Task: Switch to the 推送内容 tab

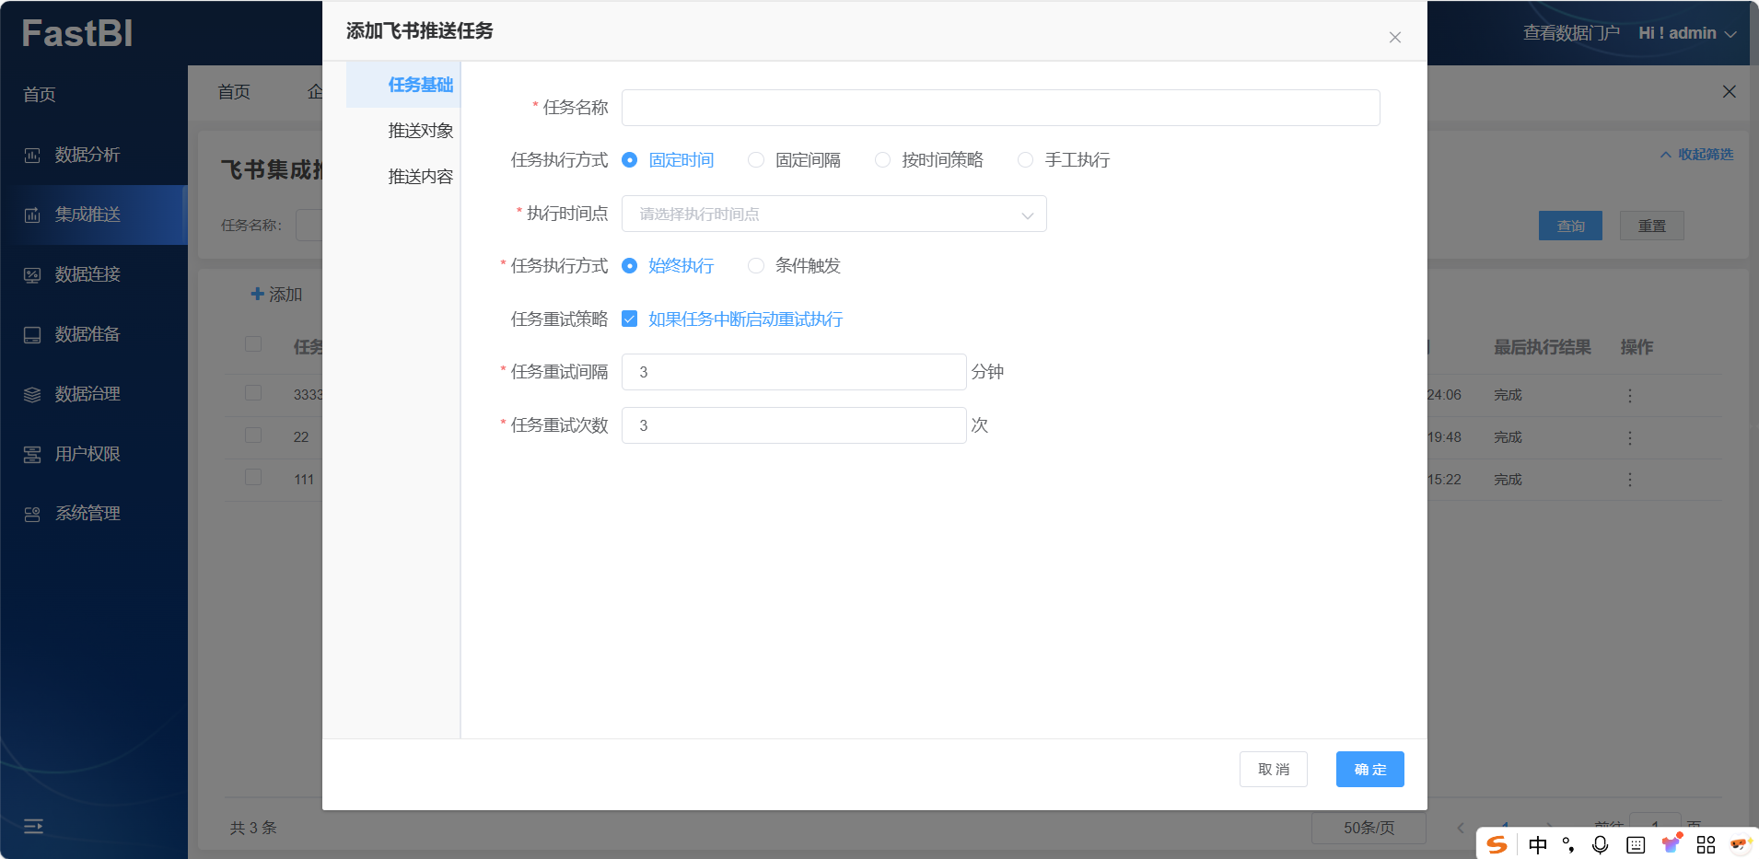Action: (420, 177)
